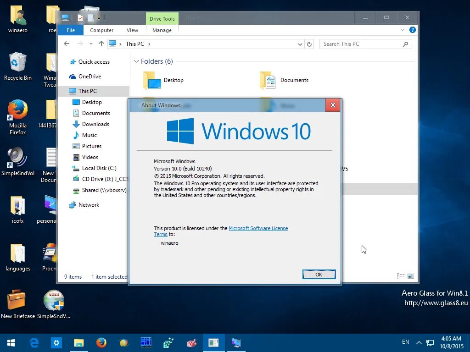
Task: Open Microsoft Software License Terms link
Action: 258,228
